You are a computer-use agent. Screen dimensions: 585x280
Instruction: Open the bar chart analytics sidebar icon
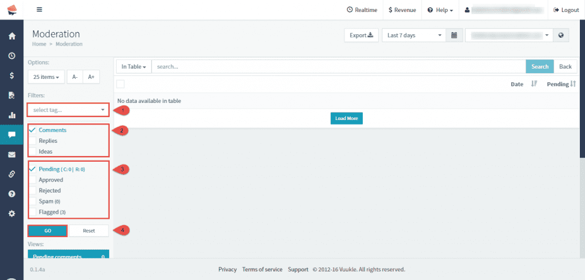(11, 115)
